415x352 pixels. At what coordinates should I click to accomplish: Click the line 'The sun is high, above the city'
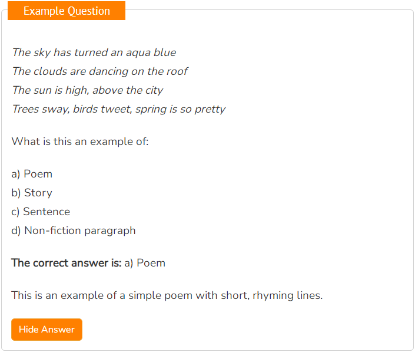tap(88, 90)
